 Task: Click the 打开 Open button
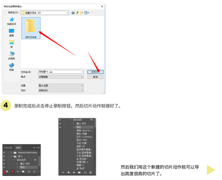click(95, 72)
